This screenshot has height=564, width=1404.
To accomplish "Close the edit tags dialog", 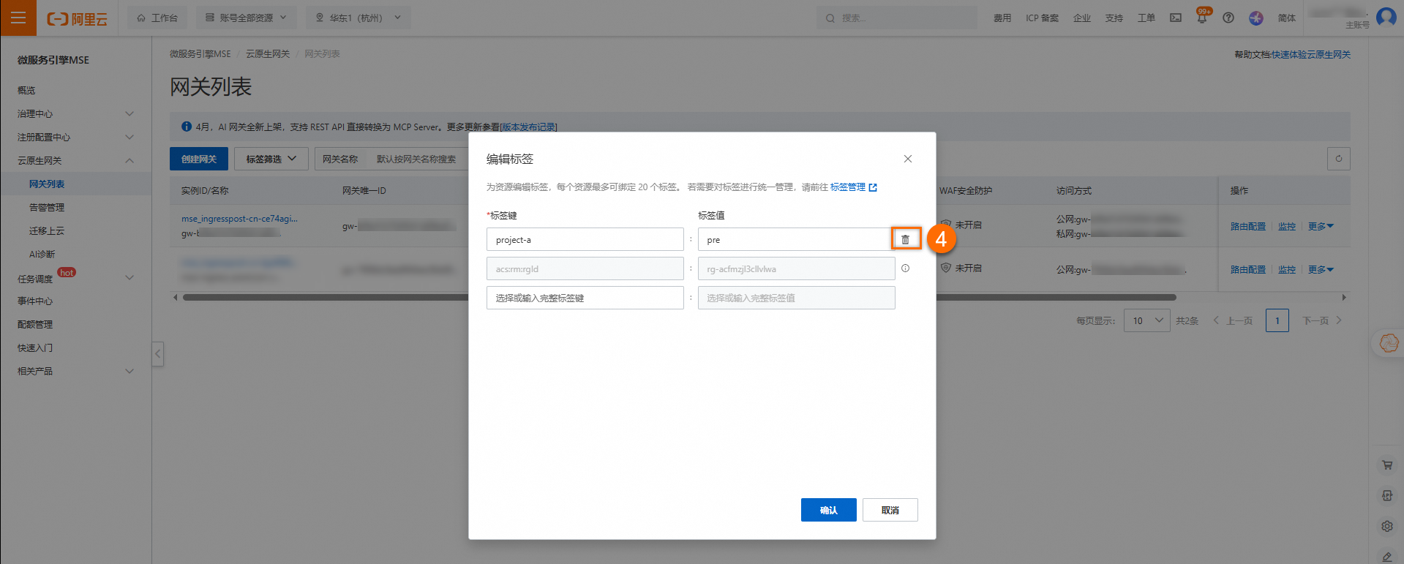I will pyautogui.click(x=907, y=159).
